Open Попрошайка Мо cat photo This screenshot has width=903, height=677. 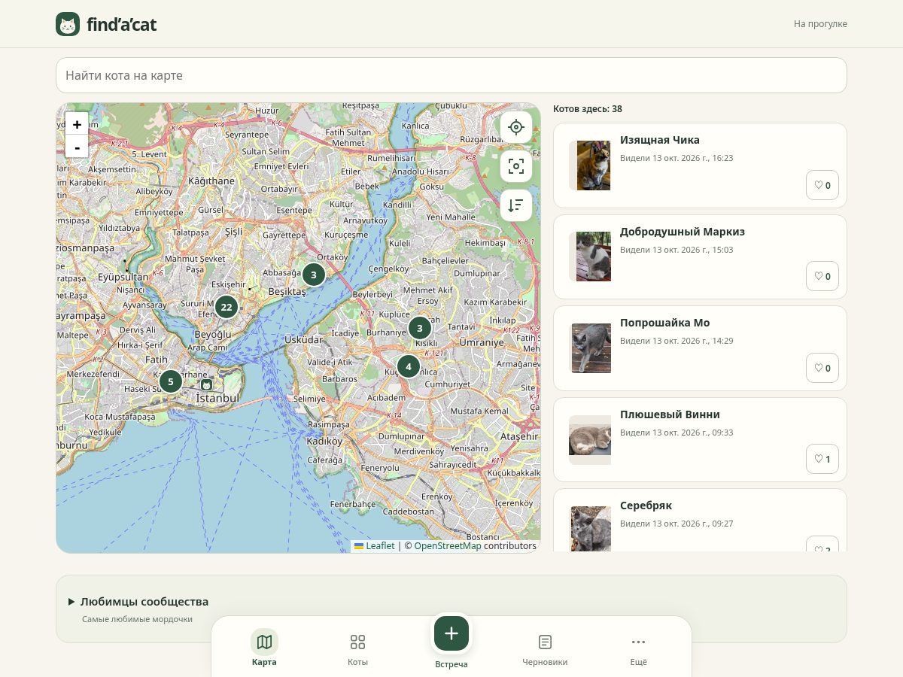point(590,348)
